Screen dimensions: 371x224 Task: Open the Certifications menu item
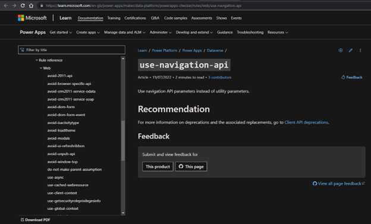click(x=135, y=18)
